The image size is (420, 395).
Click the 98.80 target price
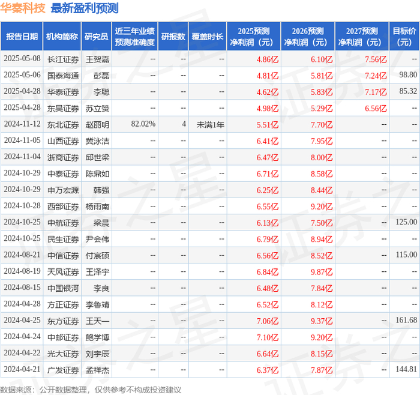coord(408,75)
